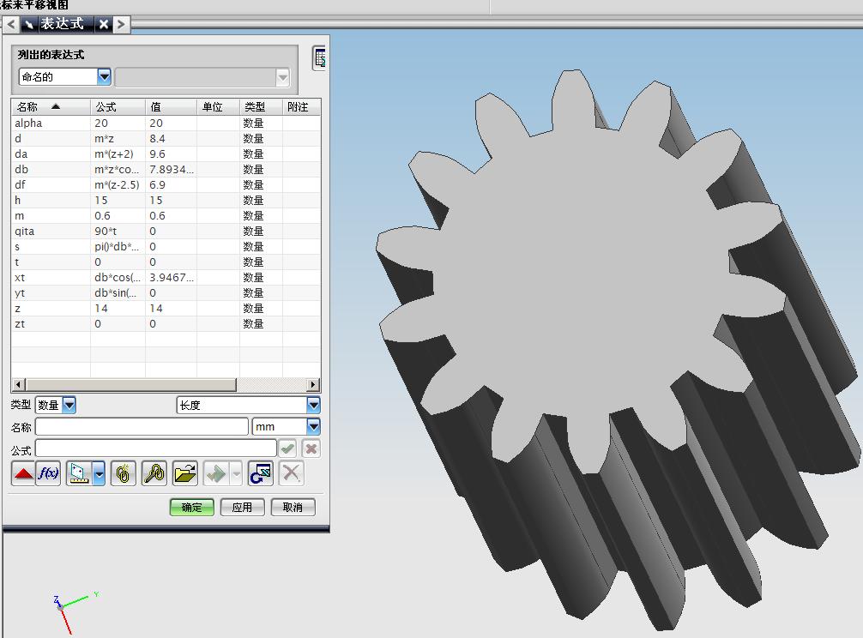Click the Measure distance icon

click(x=79, y=473)
